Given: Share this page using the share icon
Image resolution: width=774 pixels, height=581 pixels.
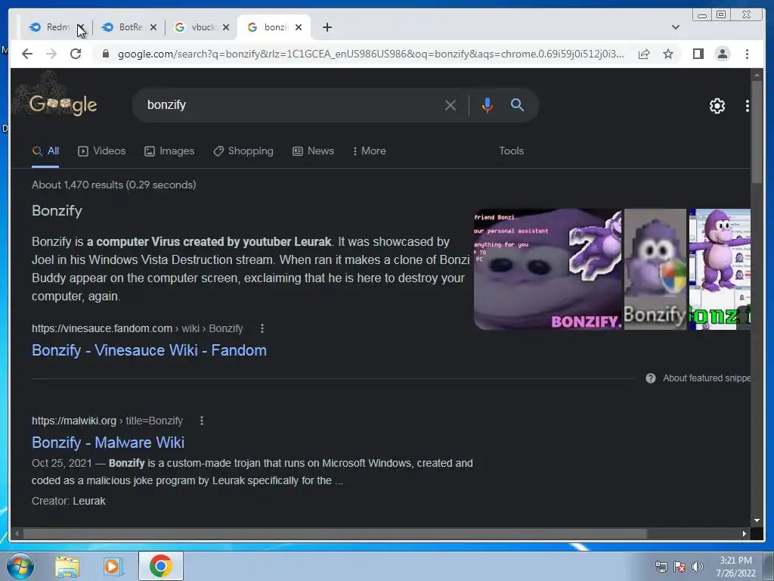Looking at the screenshot, I should coord(644,54).
